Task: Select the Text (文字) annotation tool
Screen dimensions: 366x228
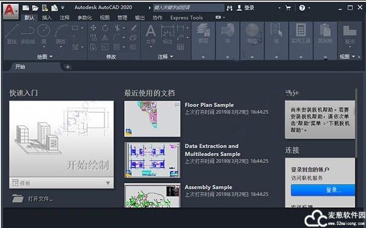Action: point(150,34)
